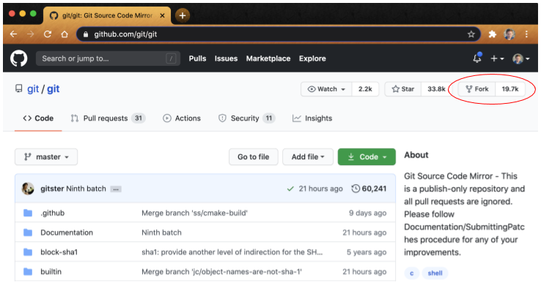Open a new tab with plus button
The width and height of the screenshot is (541, 285).
pyautogui.click(x=183, y=15)
